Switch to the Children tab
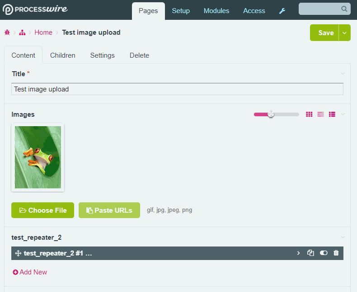Screen dimensions: 357x292 [x=63, y=55]
